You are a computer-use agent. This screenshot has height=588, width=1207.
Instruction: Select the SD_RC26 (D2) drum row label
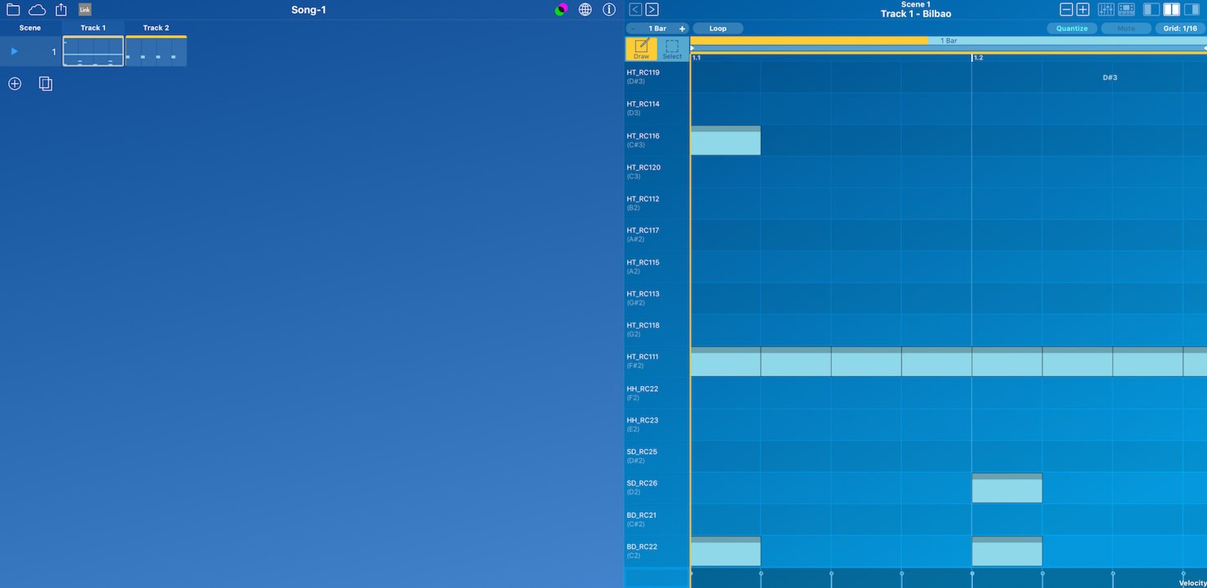657,488
